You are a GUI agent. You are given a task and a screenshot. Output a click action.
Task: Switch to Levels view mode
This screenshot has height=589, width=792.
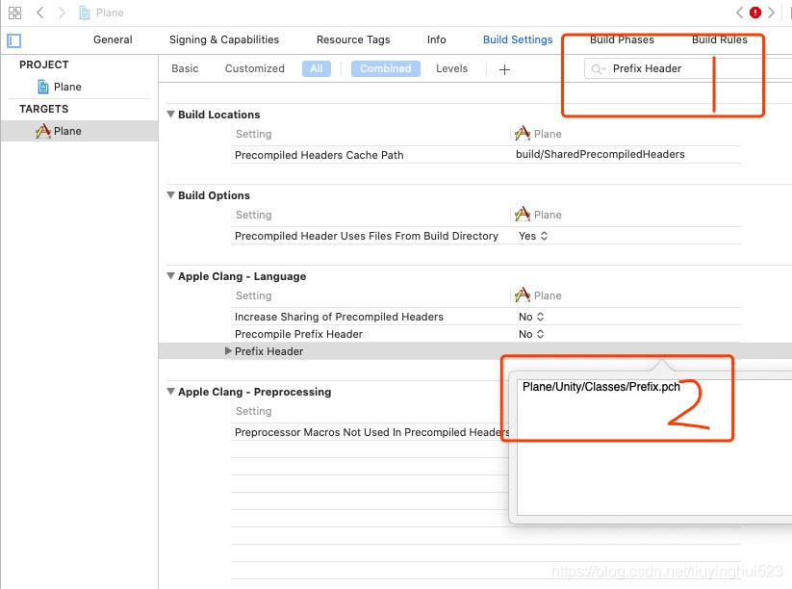(451, 68)
